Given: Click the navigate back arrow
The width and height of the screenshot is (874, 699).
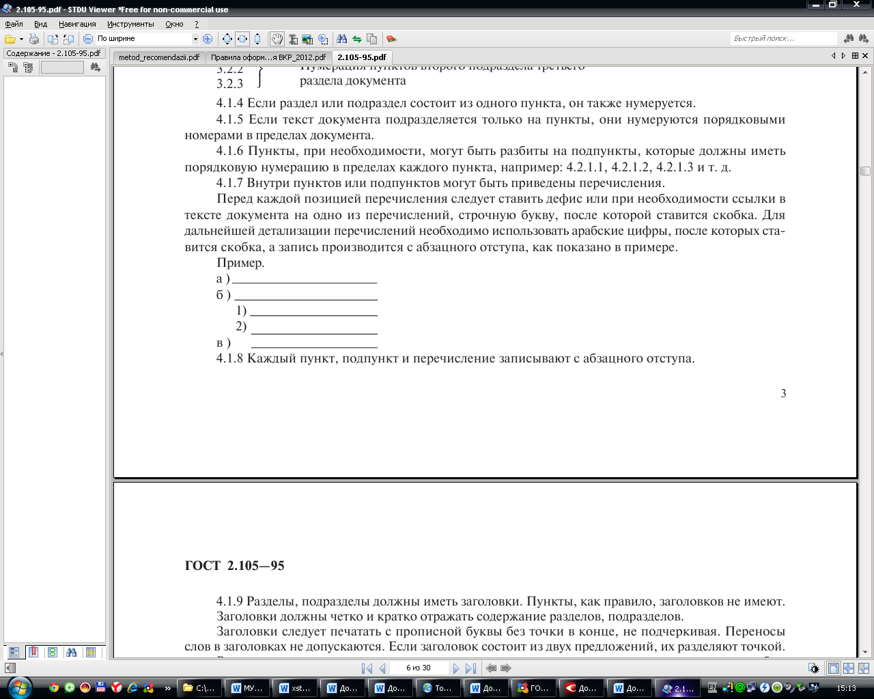Looking at the screenshot, I should pyautogui.click(x=491, y=668).
